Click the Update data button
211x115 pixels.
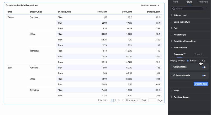tap(201, 84)
